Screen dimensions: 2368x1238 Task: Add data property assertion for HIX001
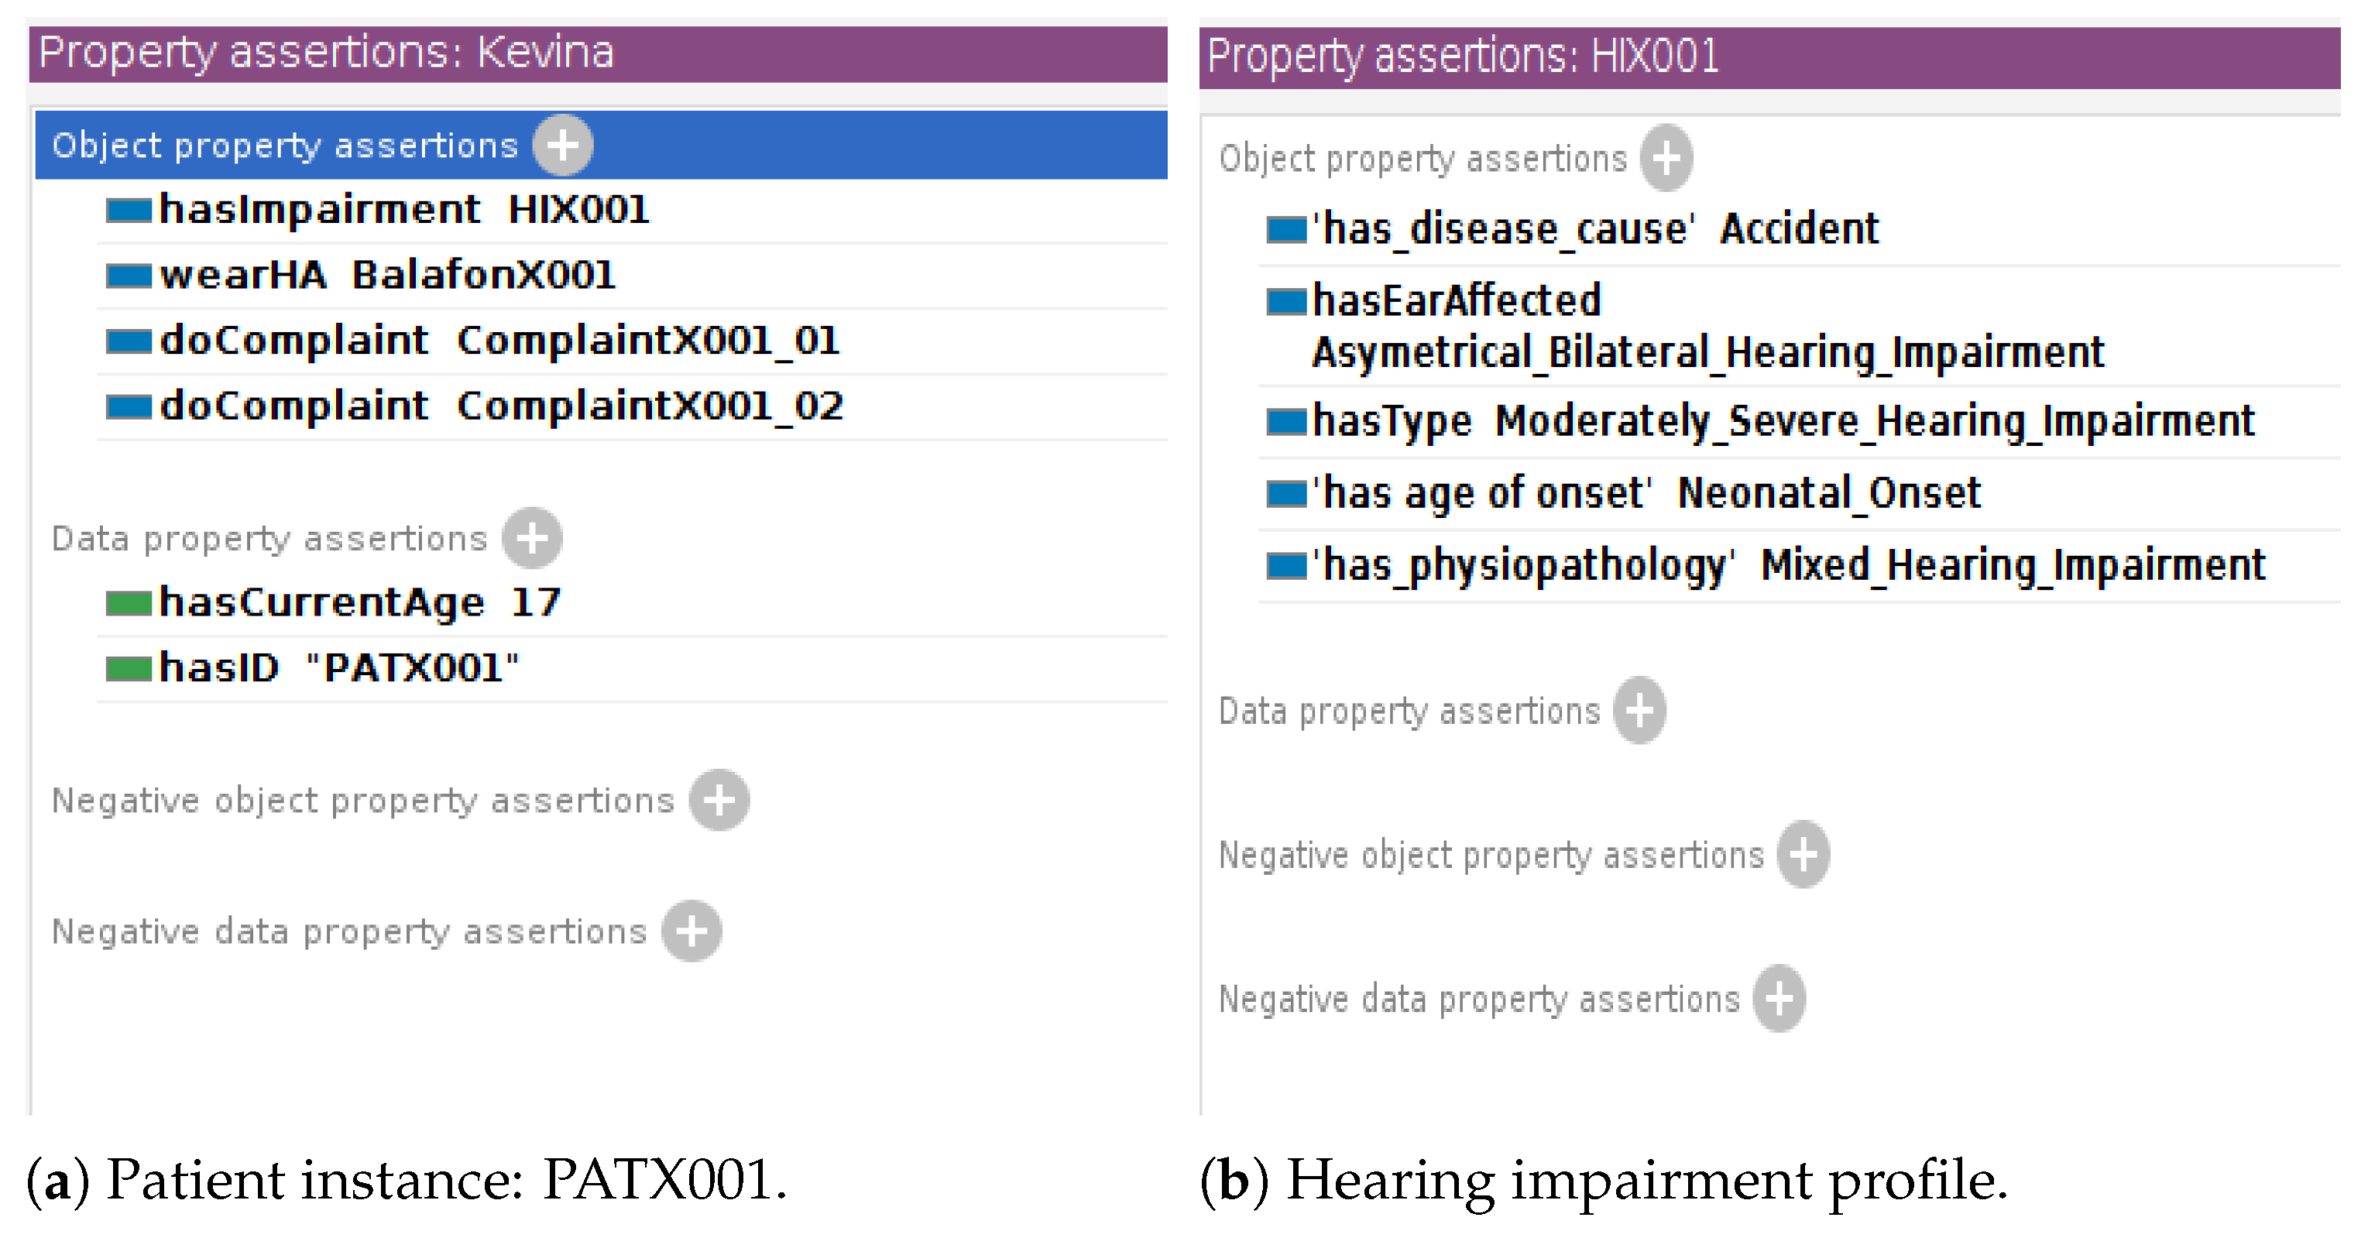[x=1640, y=711]
